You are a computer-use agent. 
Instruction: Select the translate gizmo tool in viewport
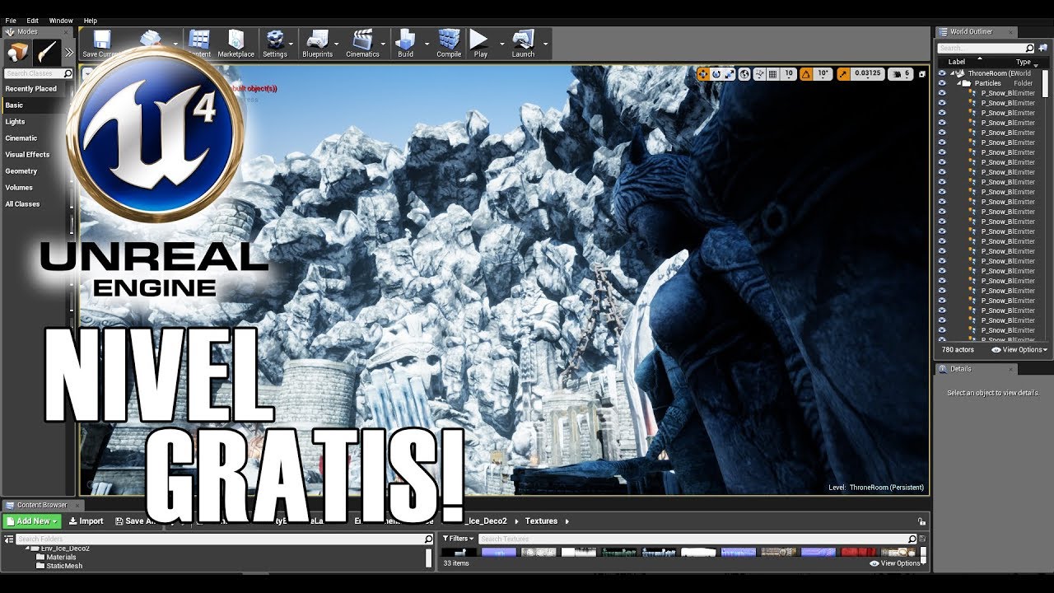[702, 74]
